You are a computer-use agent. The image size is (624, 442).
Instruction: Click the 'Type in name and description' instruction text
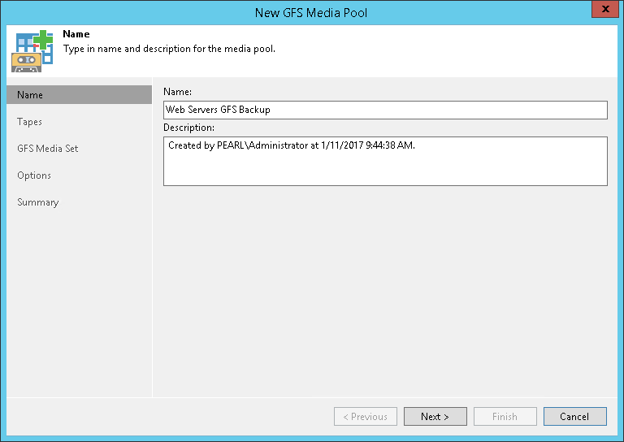(x=169, y=49)
